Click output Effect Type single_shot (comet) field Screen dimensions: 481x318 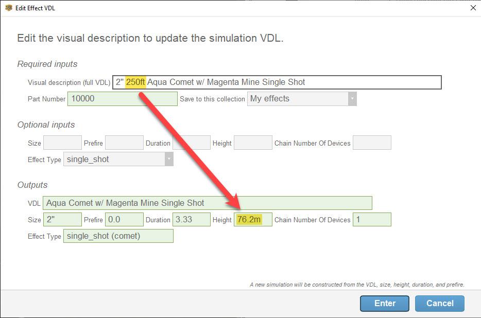[x=118, y=236]
